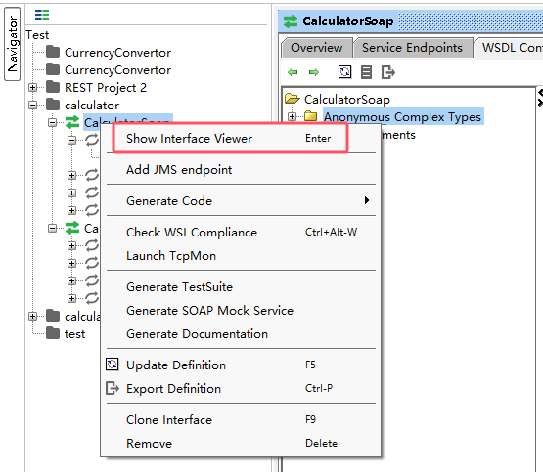Click the document list icon in WSDL toolbar
Viewport: 543px width, 472px height.
point(366,72)
